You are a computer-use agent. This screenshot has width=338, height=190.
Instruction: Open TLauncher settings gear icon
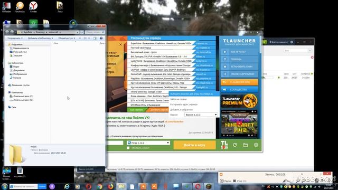tap(256, 145)
